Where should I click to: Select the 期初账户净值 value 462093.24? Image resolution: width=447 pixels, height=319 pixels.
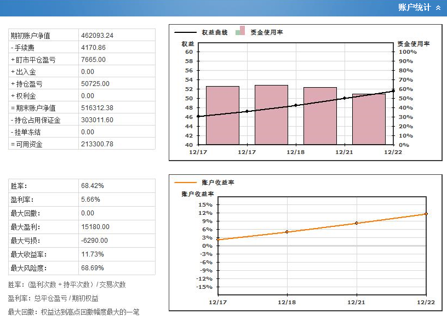pyautogui.click(x=97, y=36)
